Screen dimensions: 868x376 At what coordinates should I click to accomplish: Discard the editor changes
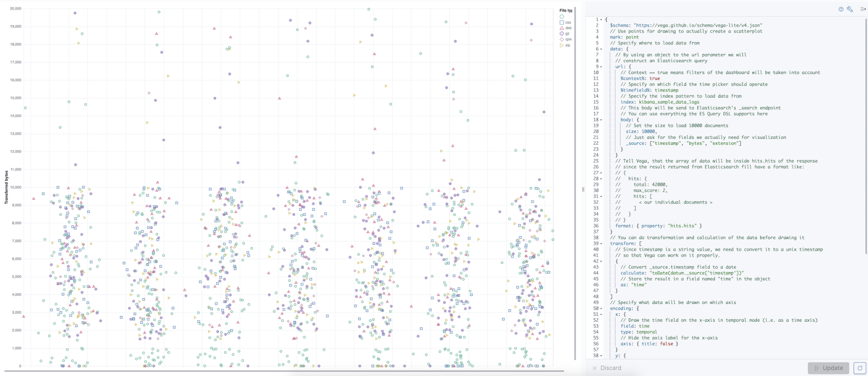click(607, 368)
